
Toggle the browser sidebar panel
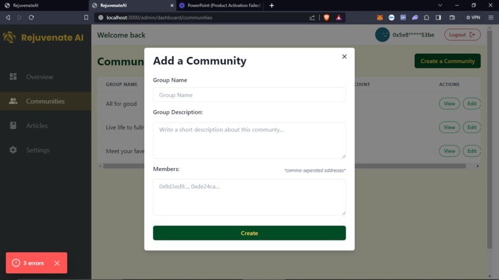pos(438,17)
